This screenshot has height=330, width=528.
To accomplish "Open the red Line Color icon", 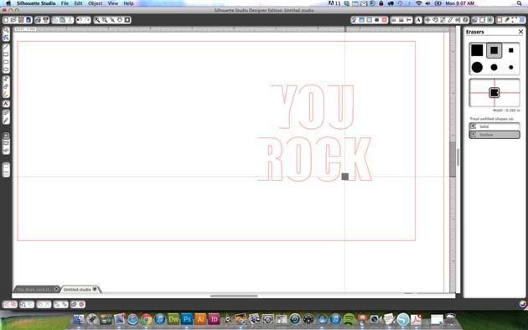I will pos(384,20).
